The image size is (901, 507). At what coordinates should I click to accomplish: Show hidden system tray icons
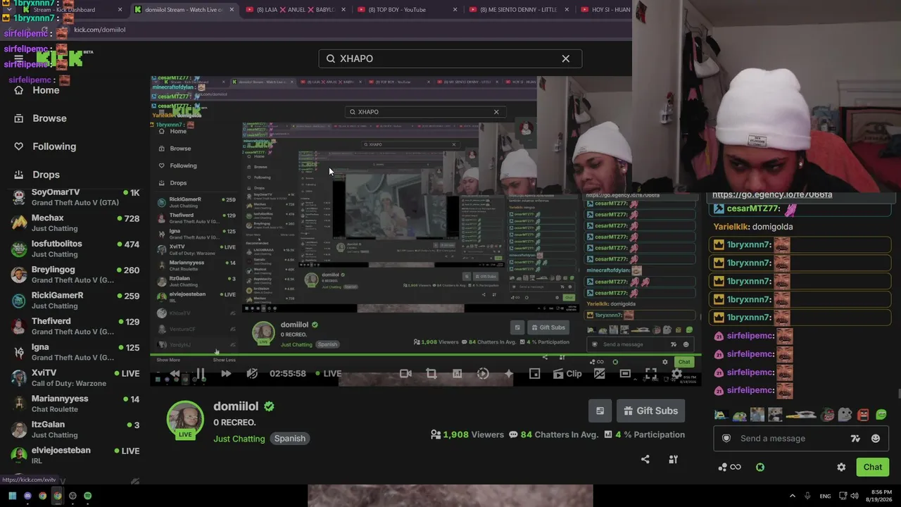click(792, 496)
